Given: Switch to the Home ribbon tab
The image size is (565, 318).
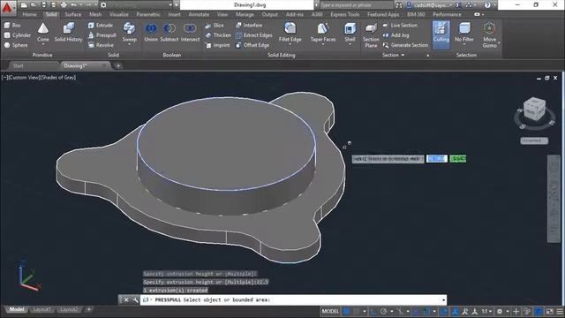Looking at the screenshot, I should pyautogui.click(x=29, y=14).
